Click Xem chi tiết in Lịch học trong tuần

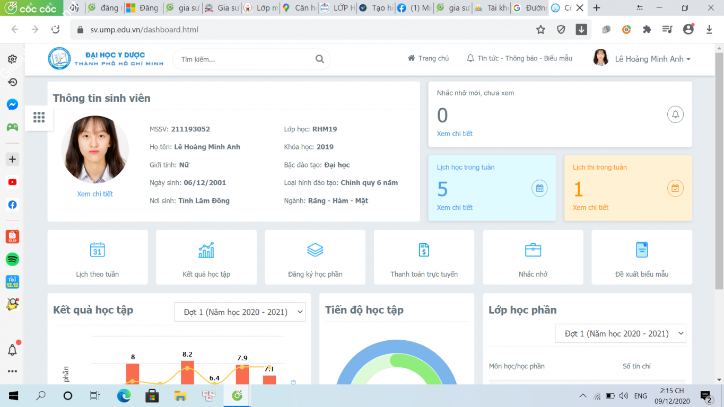pyautogui.click(x=455, y=208)
